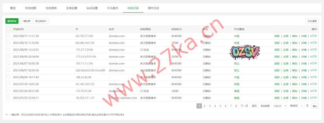
Task: Open the 全局设置 tab
Action: point(72,8)
